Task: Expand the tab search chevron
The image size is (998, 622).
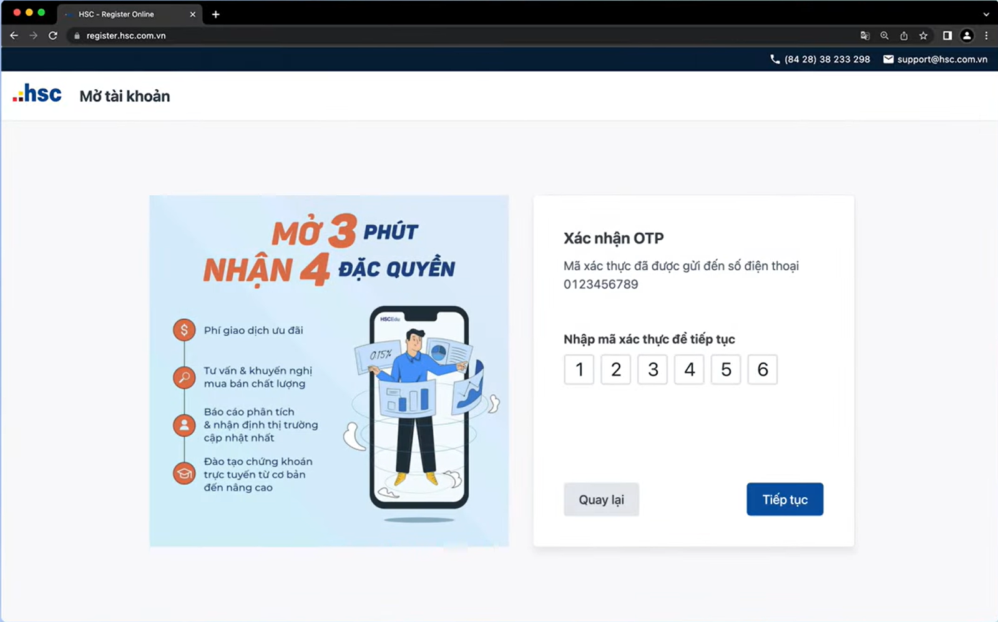Action: [x=986, y=14]
